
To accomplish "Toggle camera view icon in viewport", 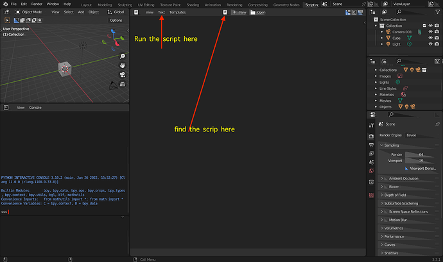I will point(123,75).
